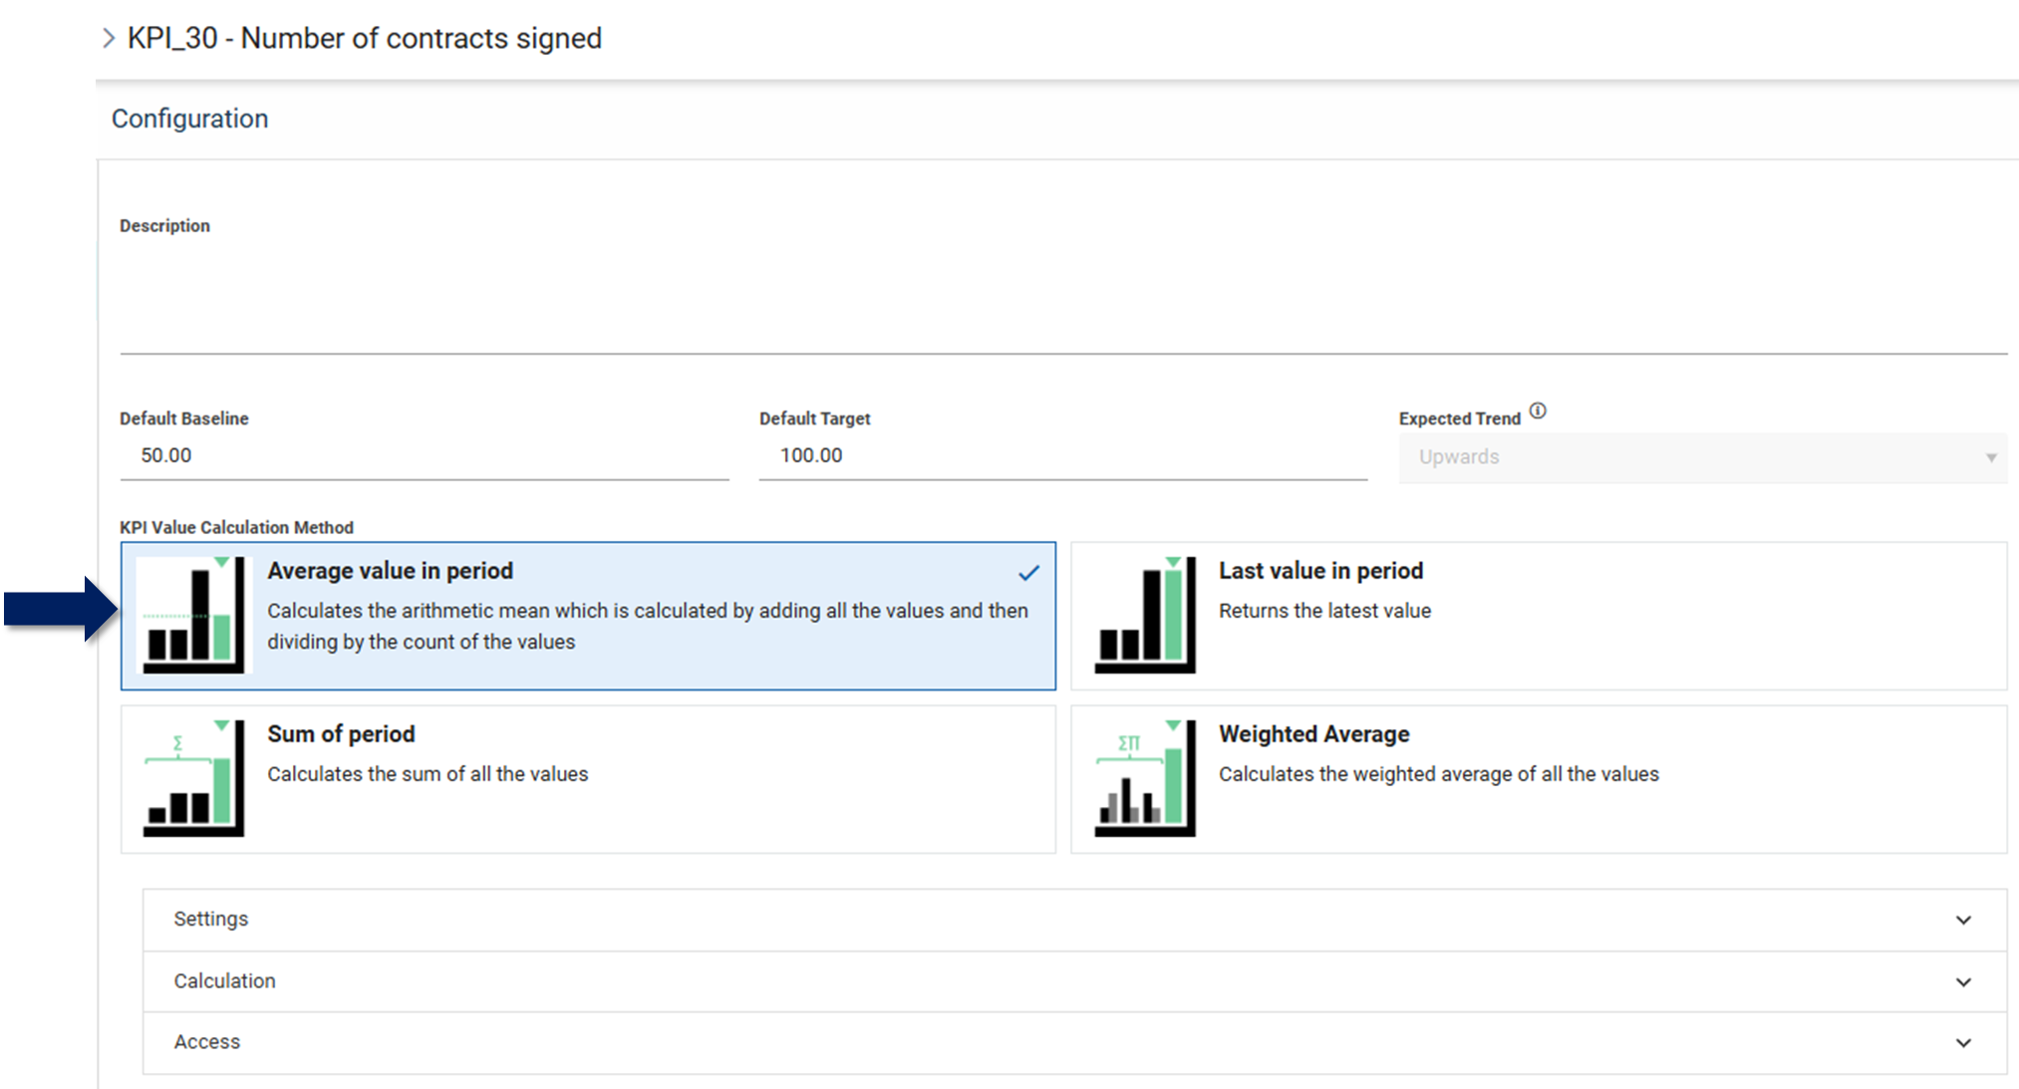The height and width of the screenshot is (1089, 2019).
Task: Open the Expected Trend Upwards dropdown
Action: click(1702, 457)
